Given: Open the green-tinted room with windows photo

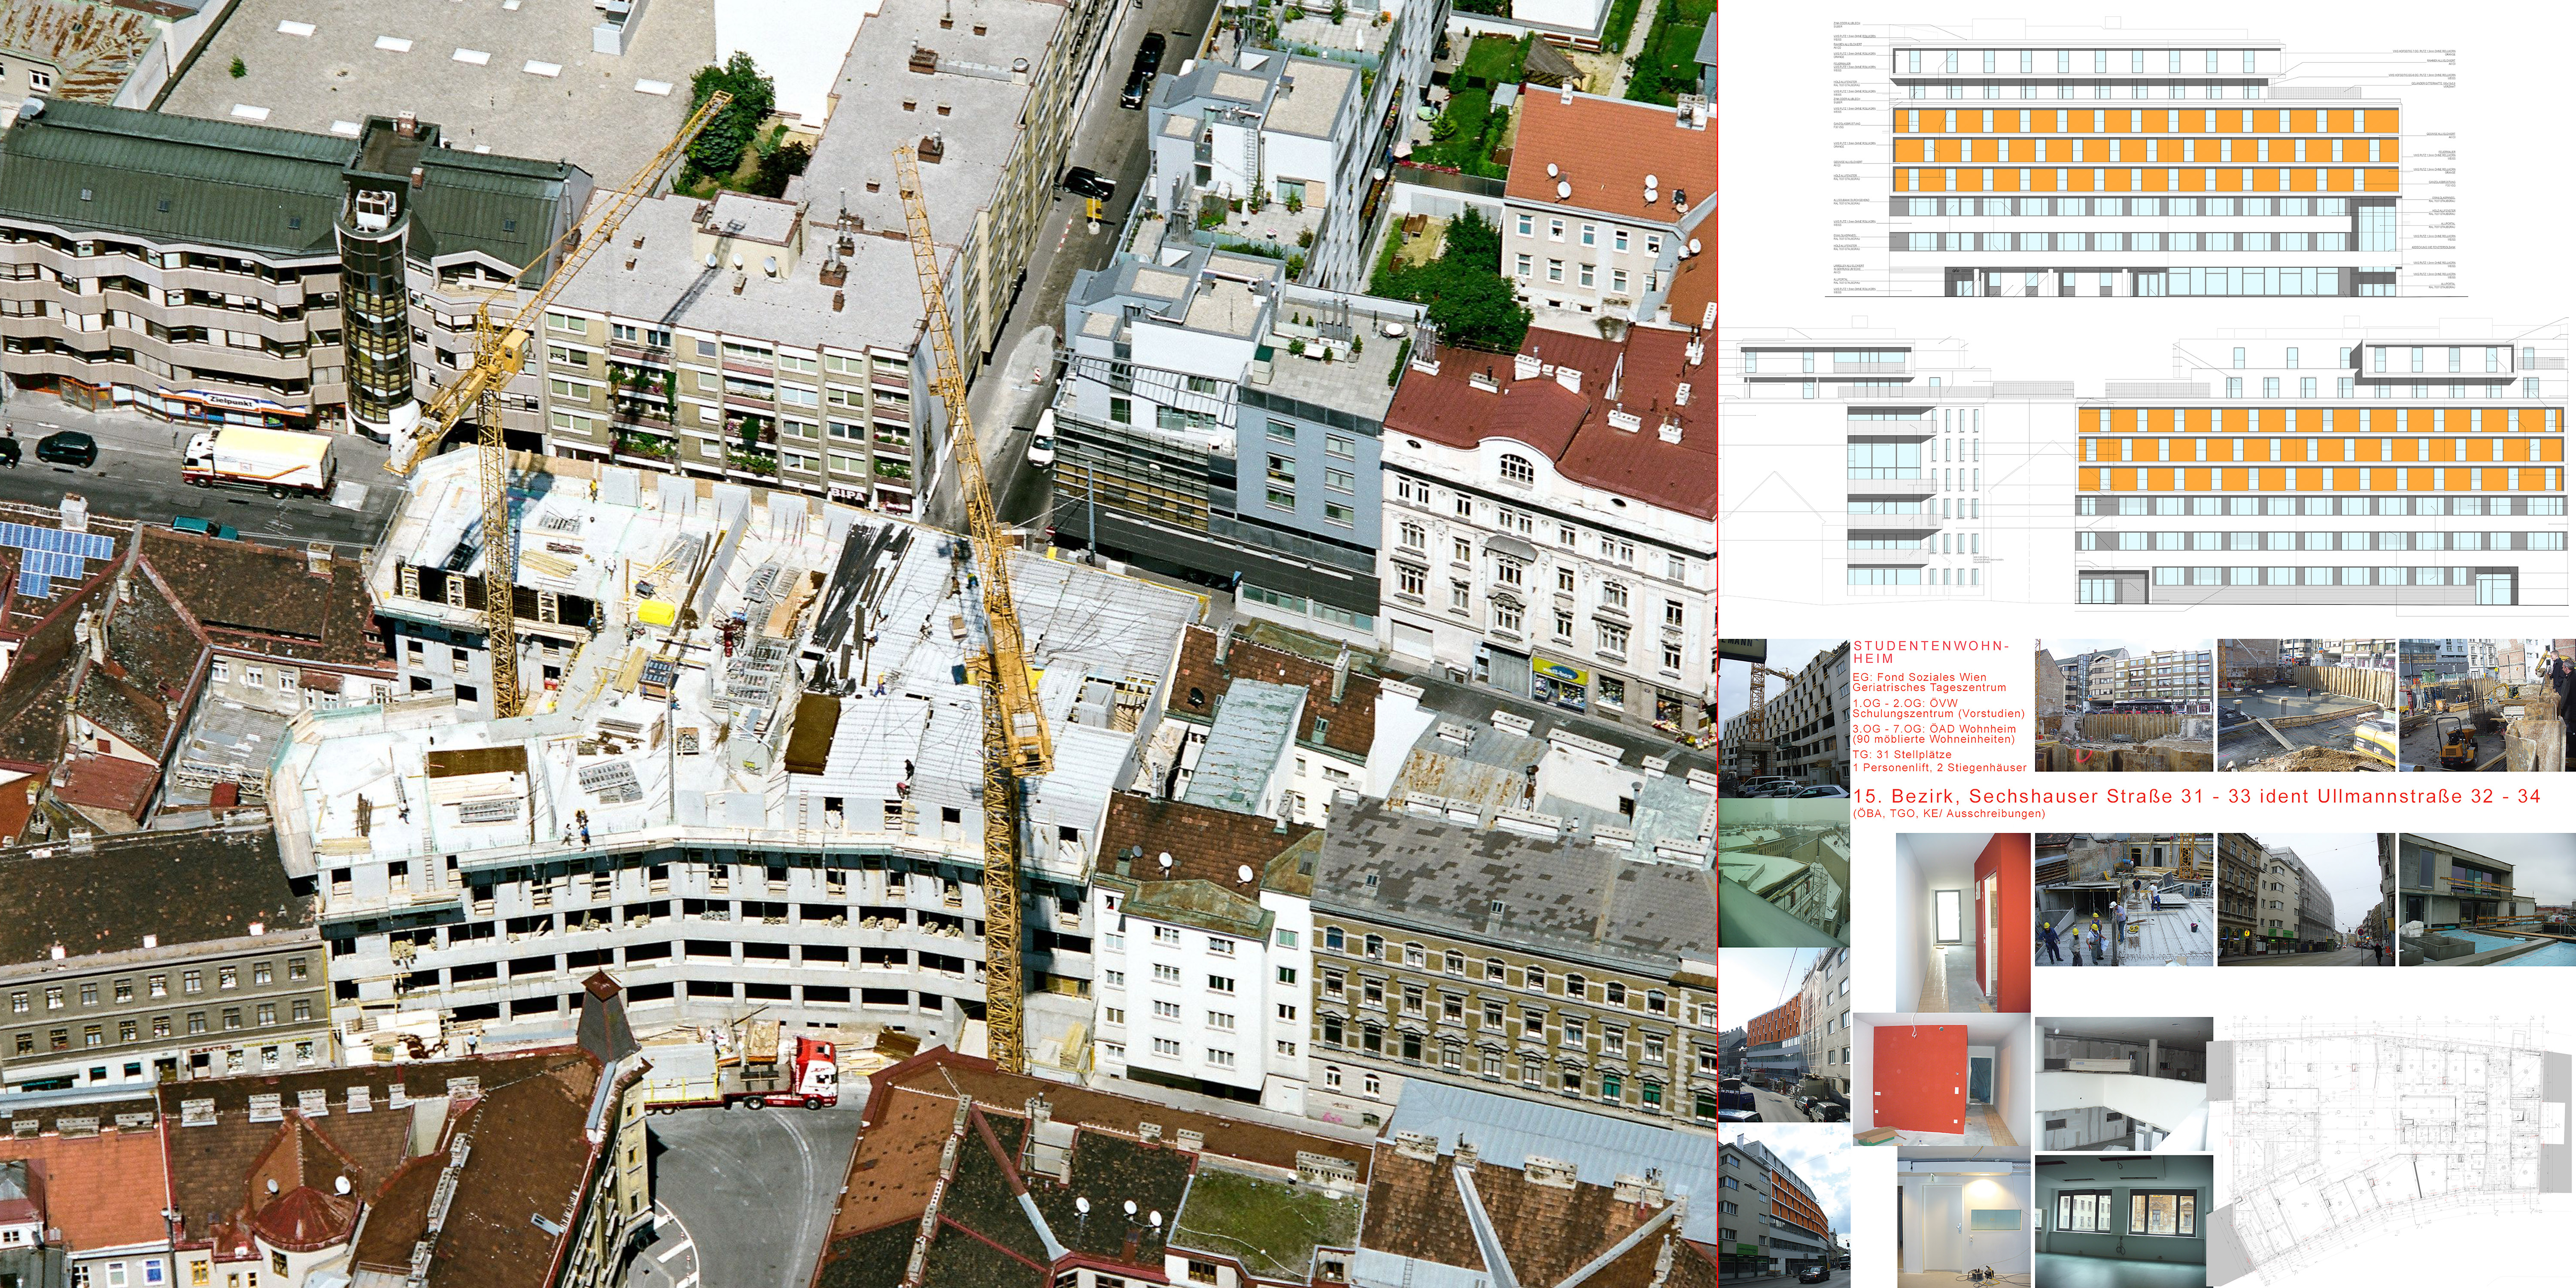Looking at the screenshot, I should pos(2123,1222).
